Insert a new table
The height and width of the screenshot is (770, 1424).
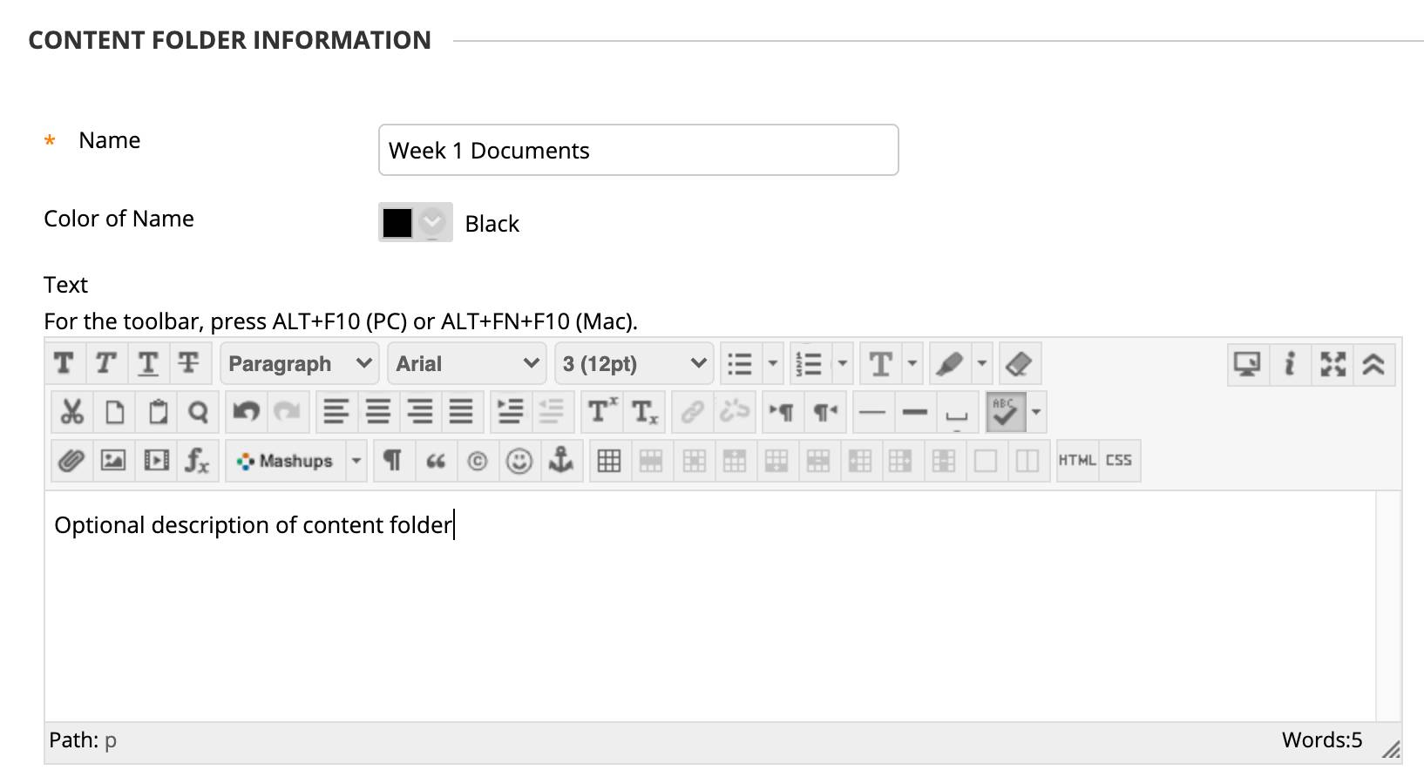pyautogui.click(x=608, y=460)
